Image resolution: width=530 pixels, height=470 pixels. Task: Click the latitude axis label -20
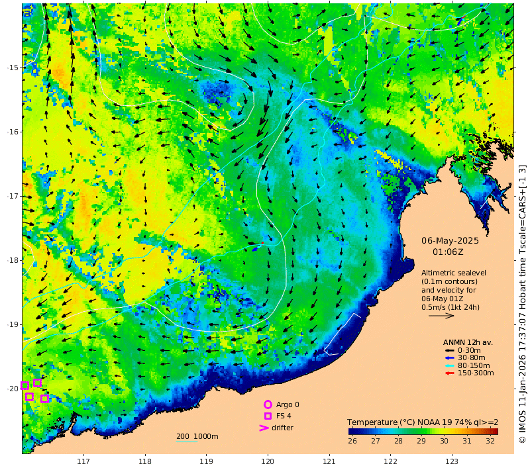pyautogui.click(x=13, y=389)
